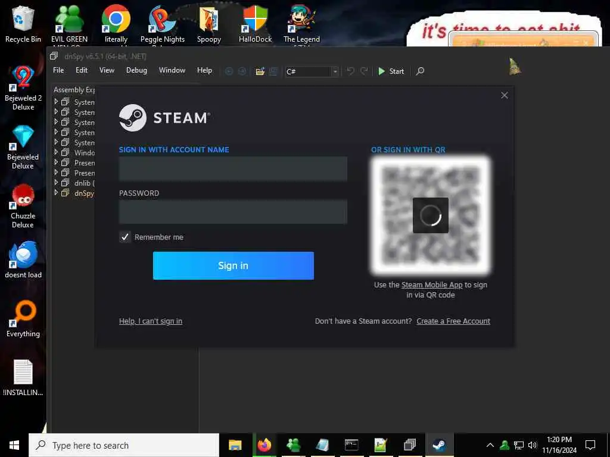Select The Legend desktop shortcut
Screen dimensions: 610x457
(x=301, y=24)
